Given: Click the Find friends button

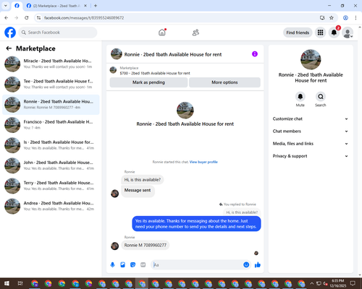Looking at the screenshot, I should tap(298, 33).
